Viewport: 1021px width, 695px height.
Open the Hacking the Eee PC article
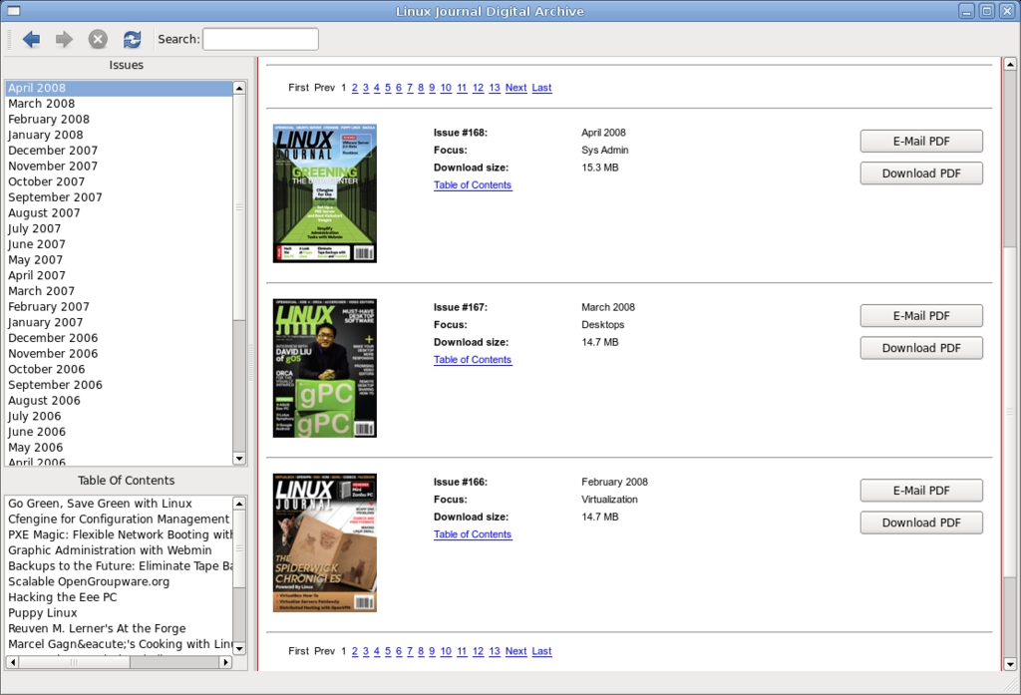click(62, 597)
